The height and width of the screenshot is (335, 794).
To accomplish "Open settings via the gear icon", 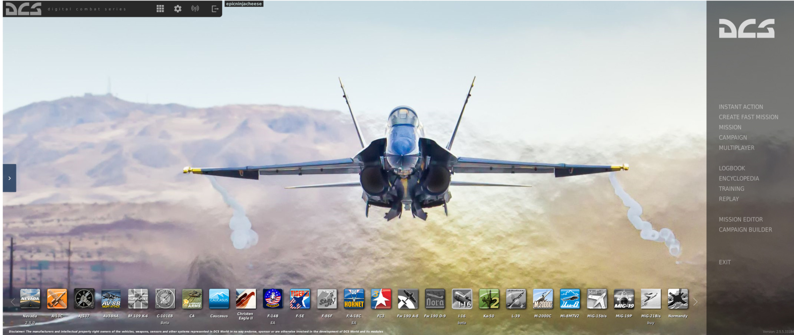I will tap(177, 8).
